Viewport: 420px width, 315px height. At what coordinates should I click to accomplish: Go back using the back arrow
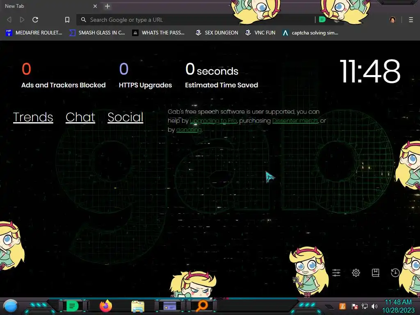(9, 20)
